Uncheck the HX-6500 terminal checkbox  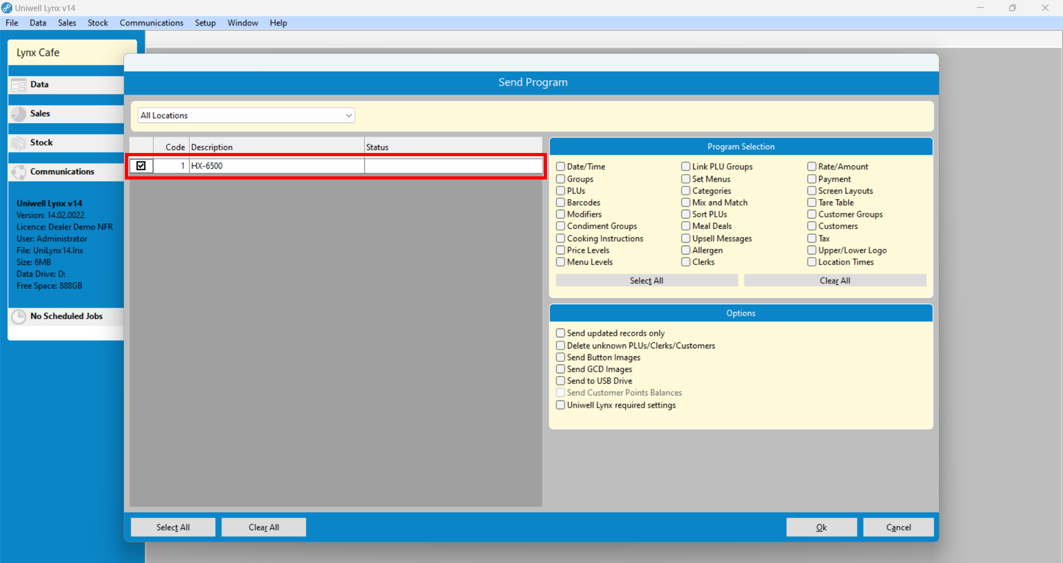coord(141,166)
